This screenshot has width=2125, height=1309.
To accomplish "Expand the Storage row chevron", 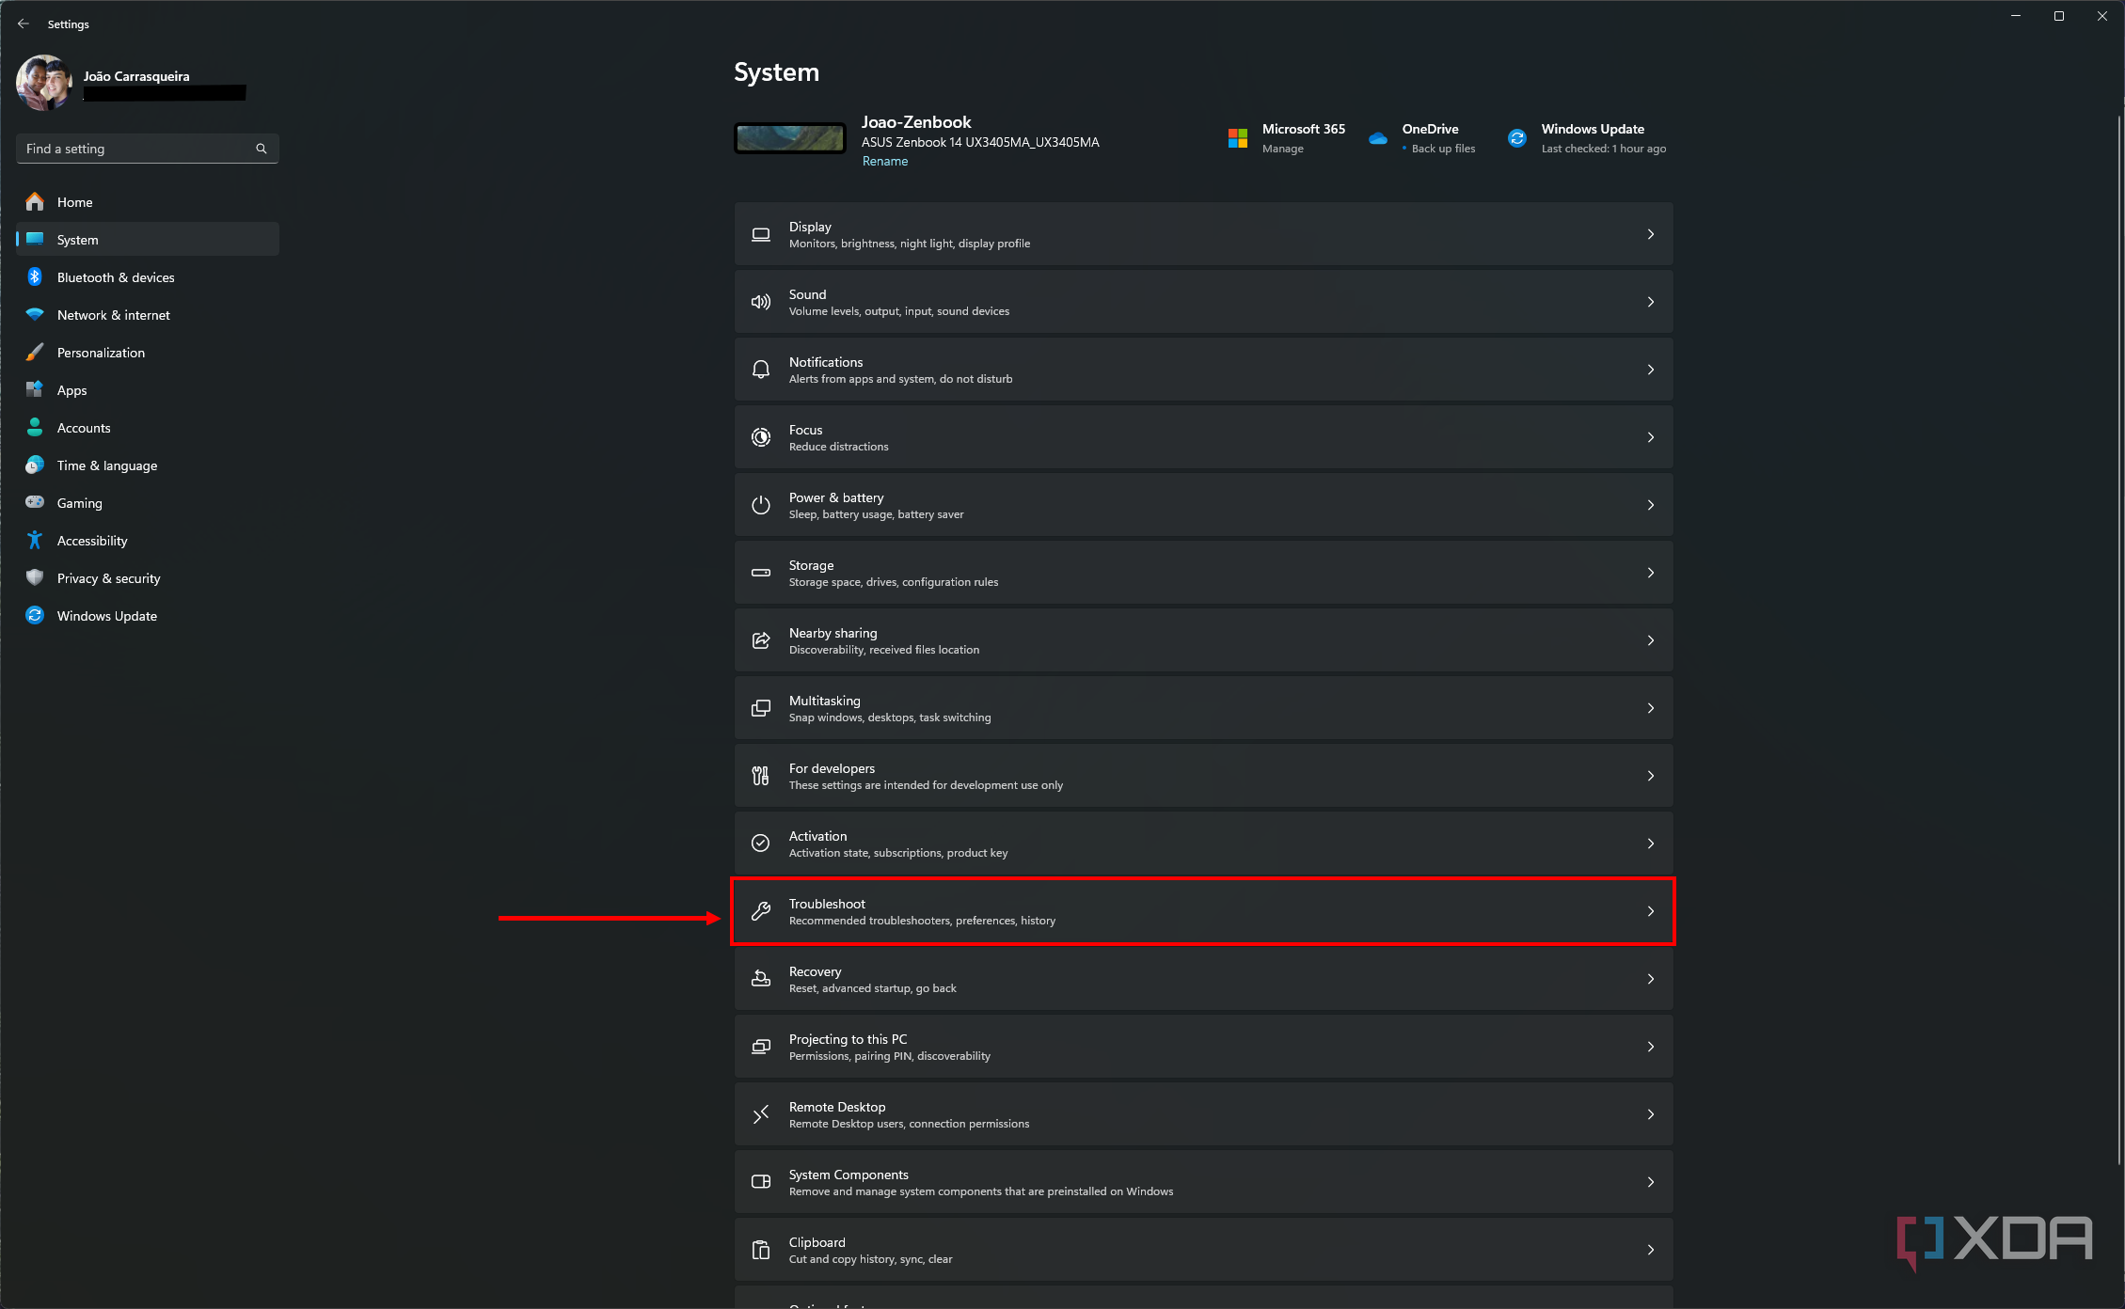I will (1650, 573).
